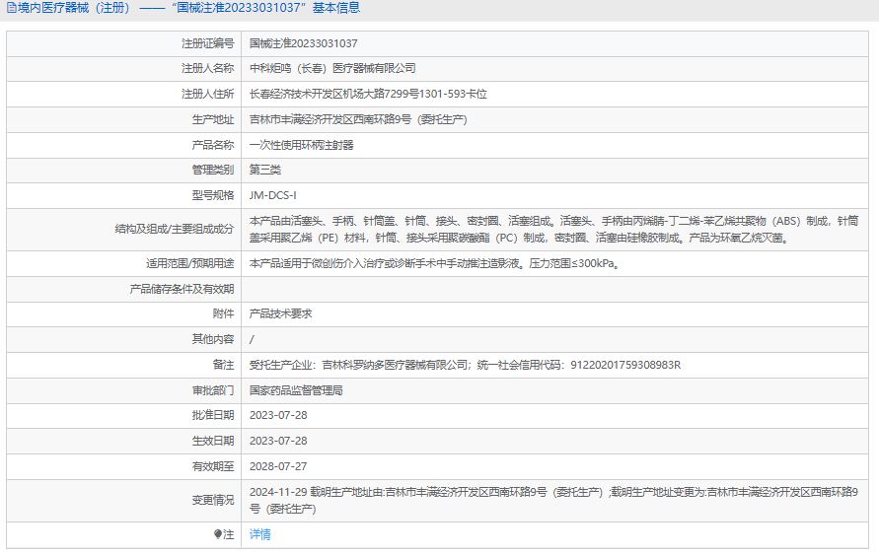This screenshot has height=555, width=879.
Task: Click the 批准日期 value 2023-07-28
Action: [278, 415]
